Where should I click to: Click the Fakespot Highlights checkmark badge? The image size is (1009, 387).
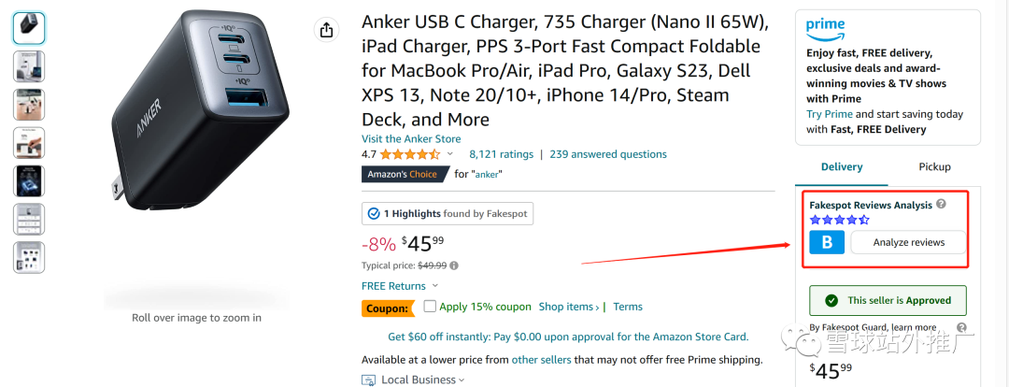pos(373,213)
